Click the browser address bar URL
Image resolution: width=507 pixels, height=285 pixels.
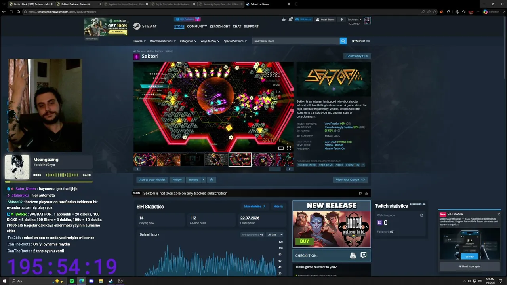click(x=62, y=12)
